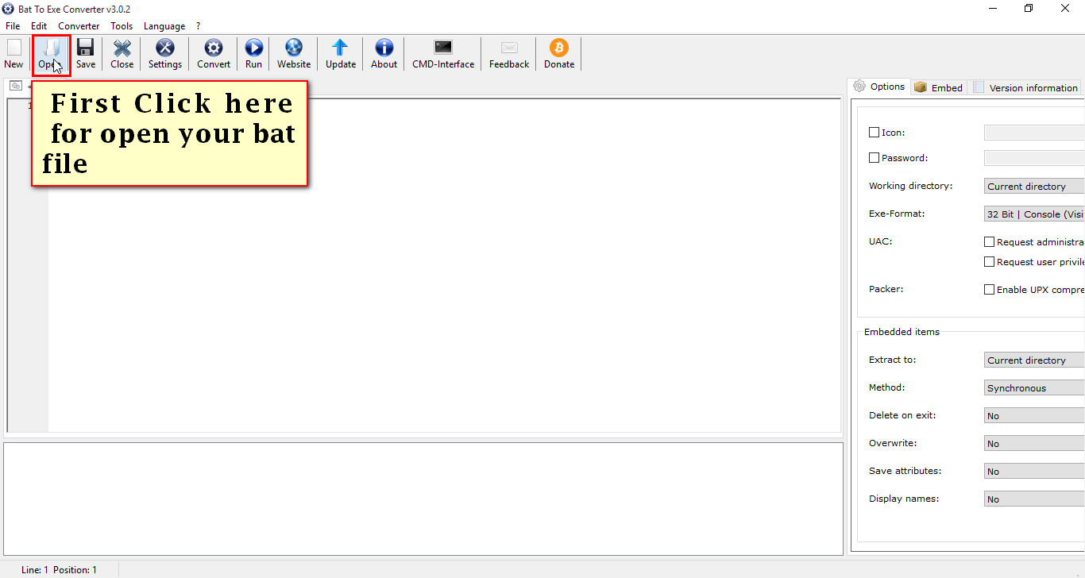The width and height of the screenshot is (1085, 578).
Task: Open the Working directory dropdown
Action: point(1034,187)
